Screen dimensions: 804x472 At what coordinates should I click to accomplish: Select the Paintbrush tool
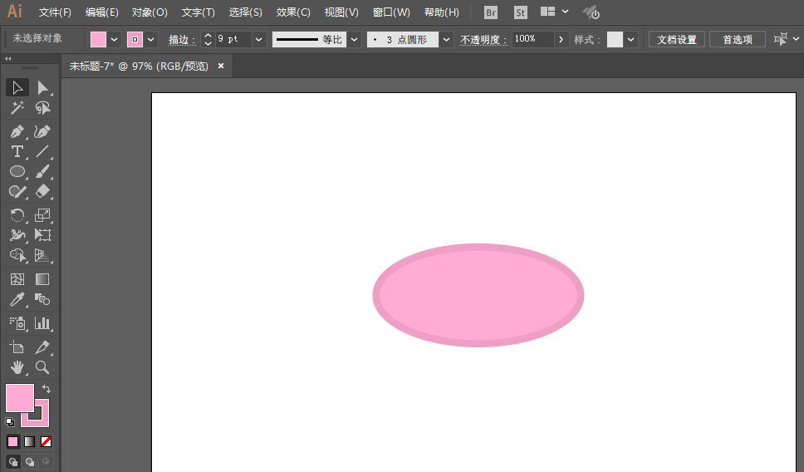(x=42, y=171)
